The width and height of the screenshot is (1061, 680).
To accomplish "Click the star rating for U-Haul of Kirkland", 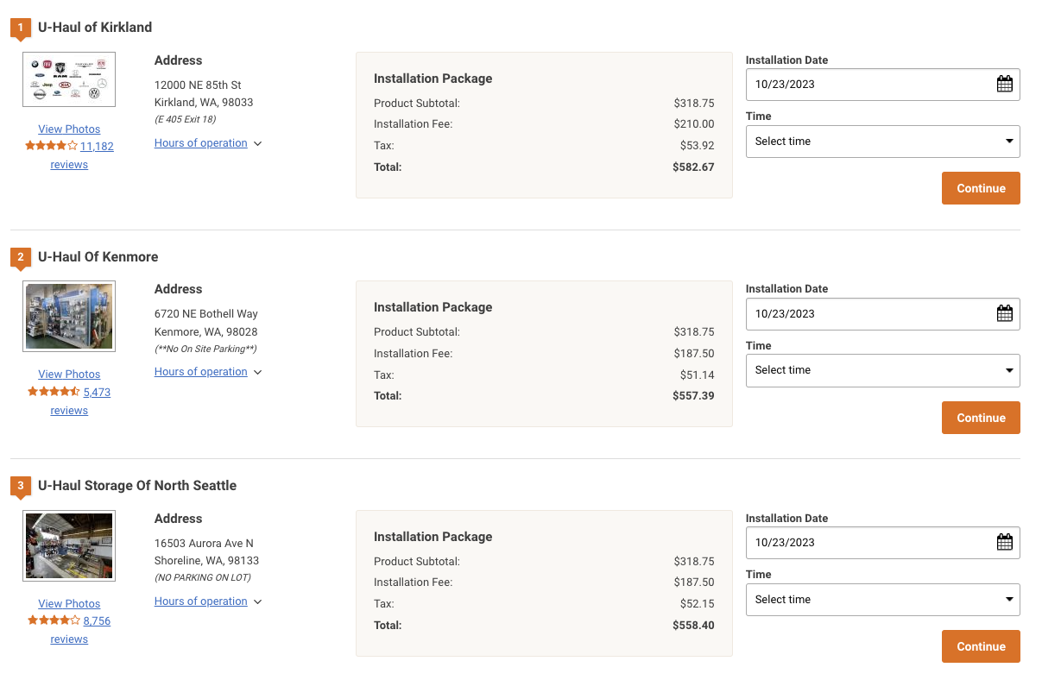I will click(51, 146).
